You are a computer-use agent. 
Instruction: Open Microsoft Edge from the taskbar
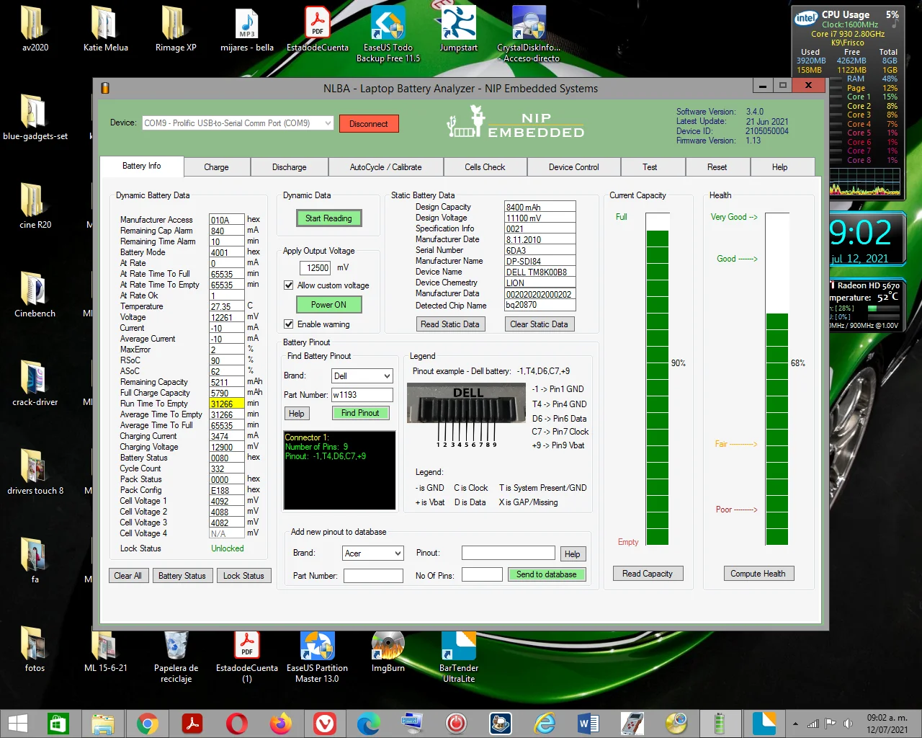pyautogui.click(x=369, y=723)
